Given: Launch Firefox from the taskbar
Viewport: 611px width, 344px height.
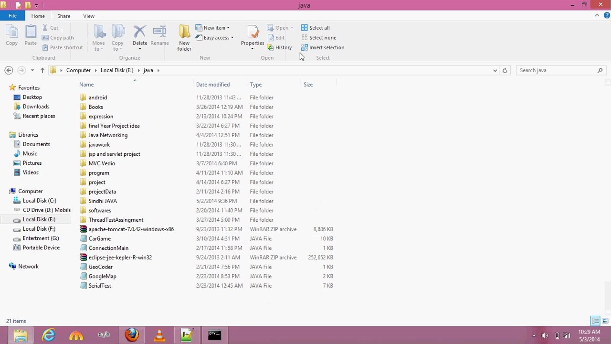Looking at the screenshot, I should pyautogui.click(x=132, y=335).
